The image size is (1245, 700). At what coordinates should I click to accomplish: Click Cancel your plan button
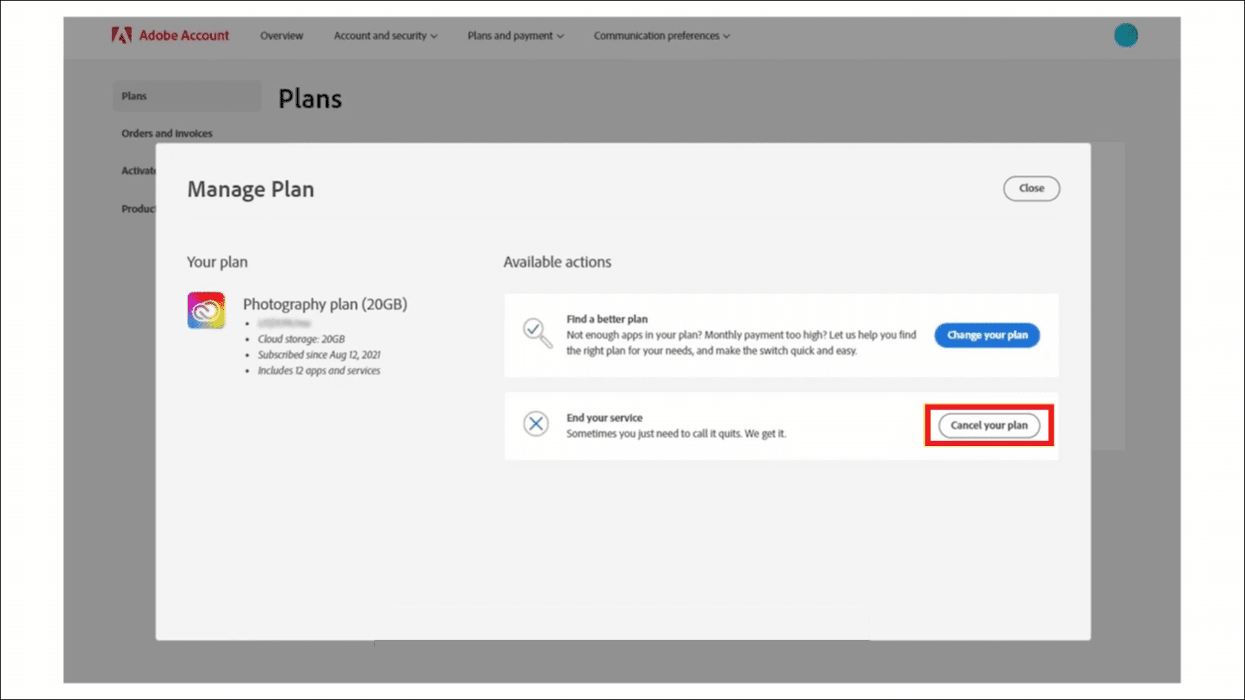click(989, 426)
